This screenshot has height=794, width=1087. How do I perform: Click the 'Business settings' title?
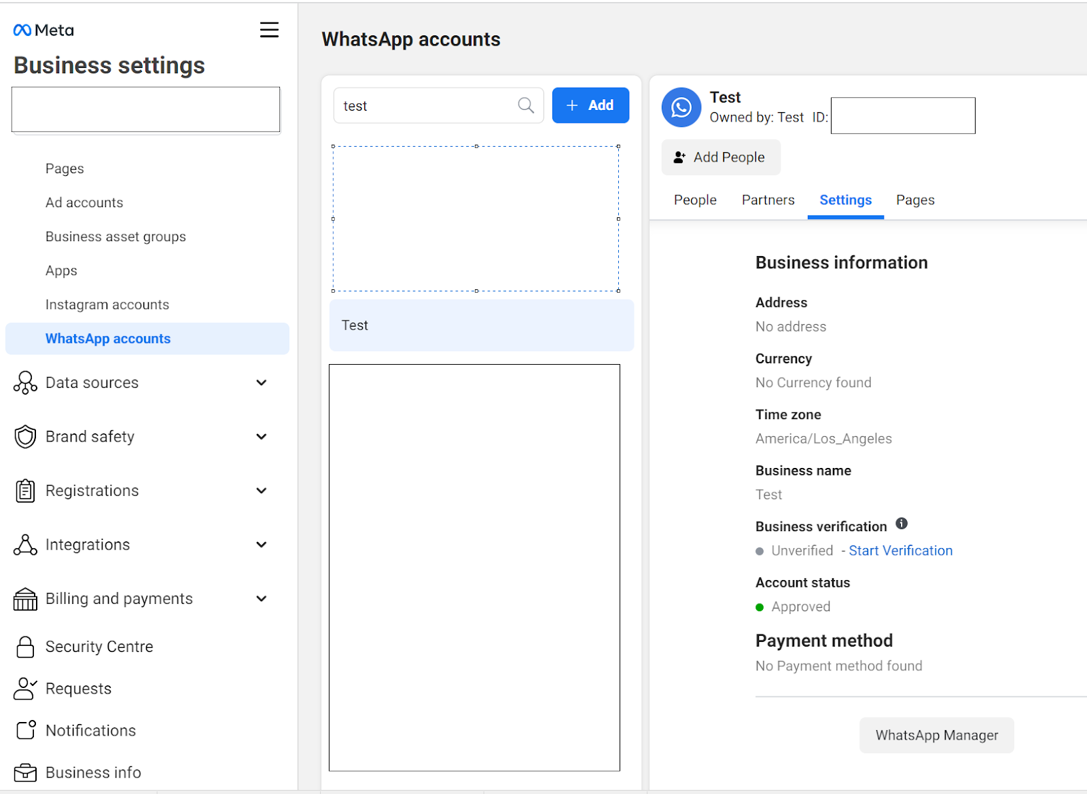pyautogui.click(x=109, y=65)
